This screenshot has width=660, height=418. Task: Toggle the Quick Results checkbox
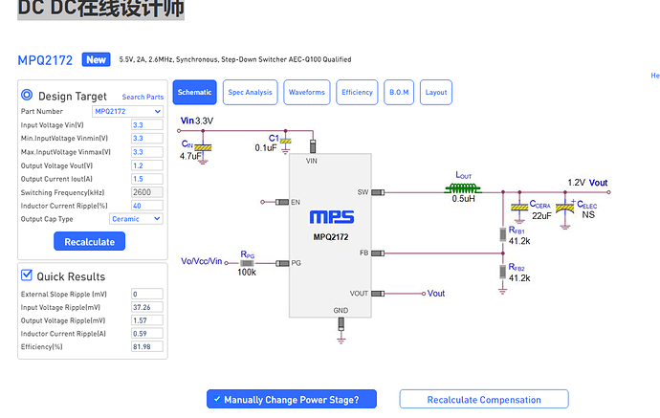click(27, 275)
